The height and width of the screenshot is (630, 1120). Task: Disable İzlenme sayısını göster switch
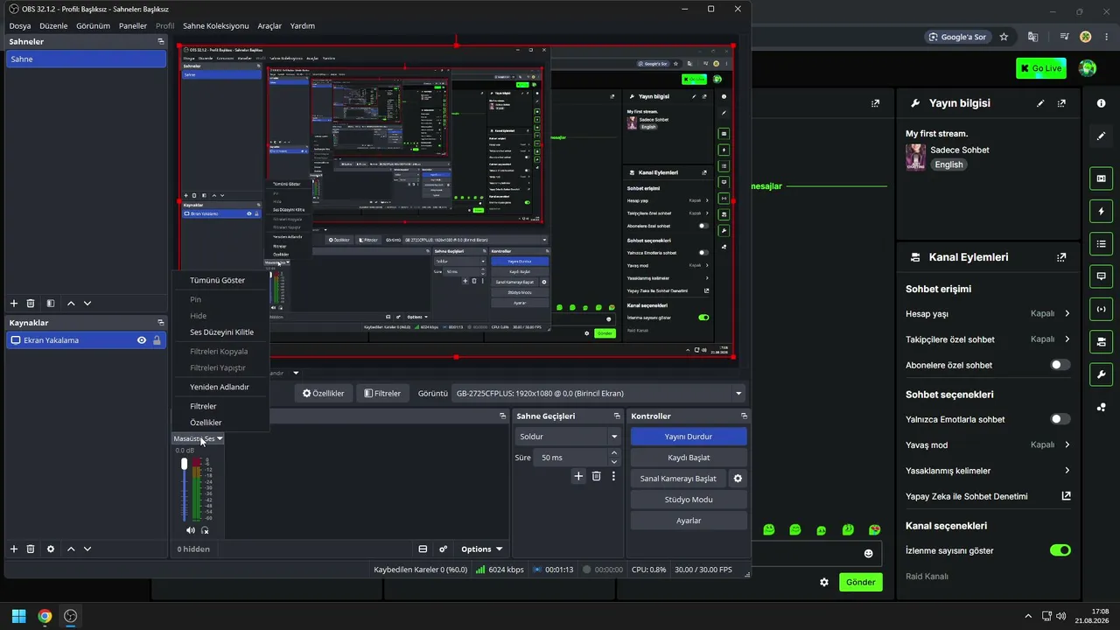[x=1060, y=550]
